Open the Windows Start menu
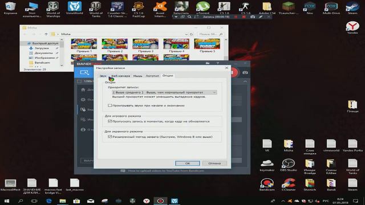 pyautogui.click(x=6, y=201)
